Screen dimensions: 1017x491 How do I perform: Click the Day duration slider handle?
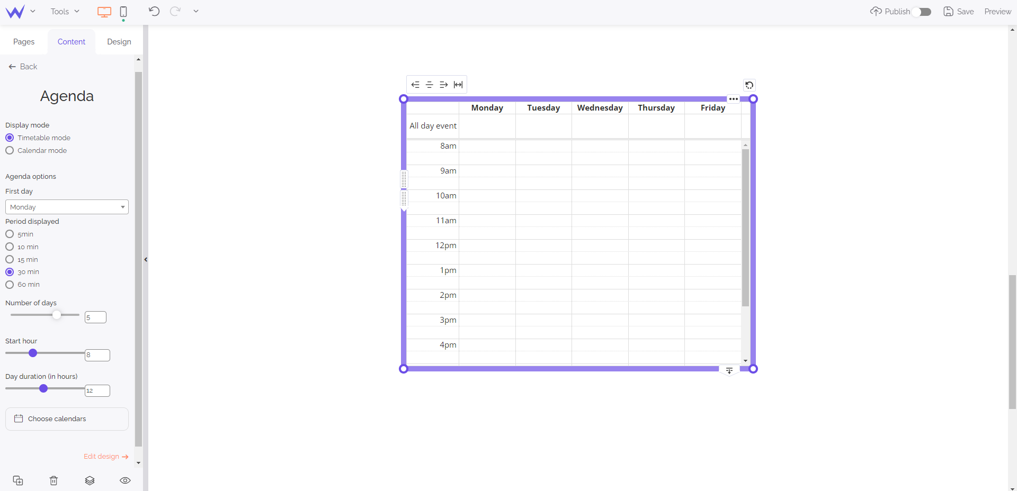[43, 388]
